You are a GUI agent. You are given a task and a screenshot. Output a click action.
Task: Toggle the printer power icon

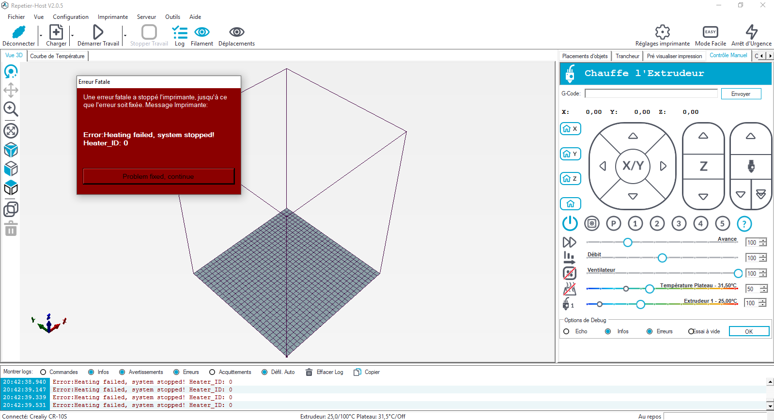click(570, 223)
